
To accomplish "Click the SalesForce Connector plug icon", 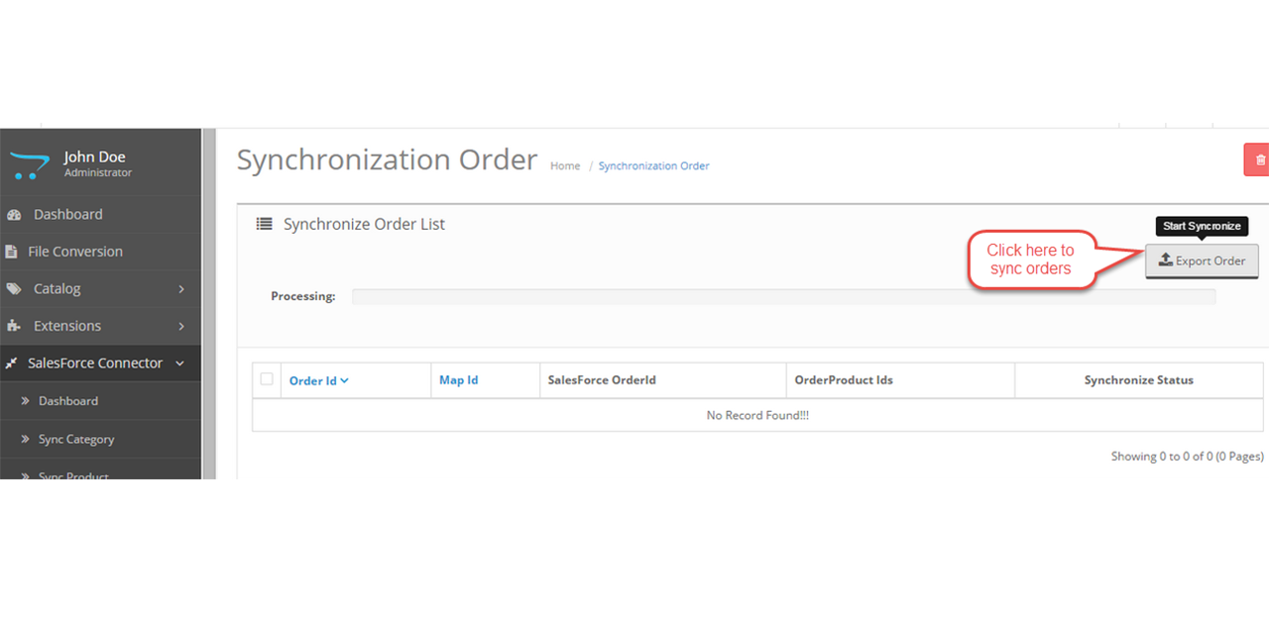I will tap(11, 364).
